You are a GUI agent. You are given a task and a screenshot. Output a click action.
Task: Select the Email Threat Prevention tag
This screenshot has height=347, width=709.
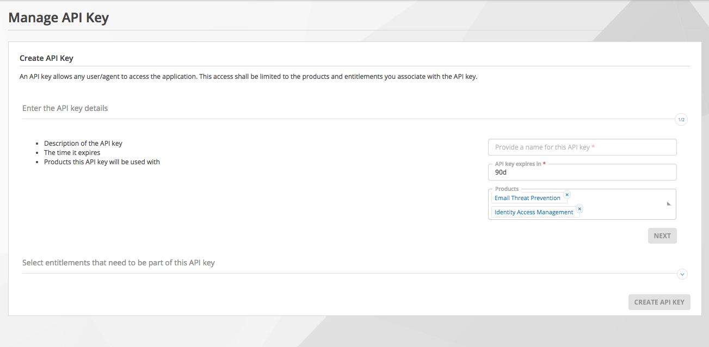[527, 198]
